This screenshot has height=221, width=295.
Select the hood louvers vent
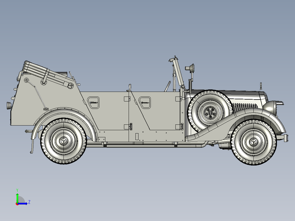245,107
